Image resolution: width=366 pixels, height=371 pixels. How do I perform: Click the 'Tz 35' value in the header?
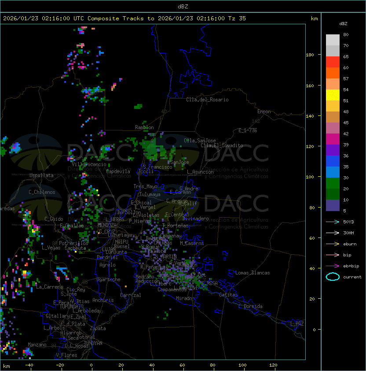[237, 19]
